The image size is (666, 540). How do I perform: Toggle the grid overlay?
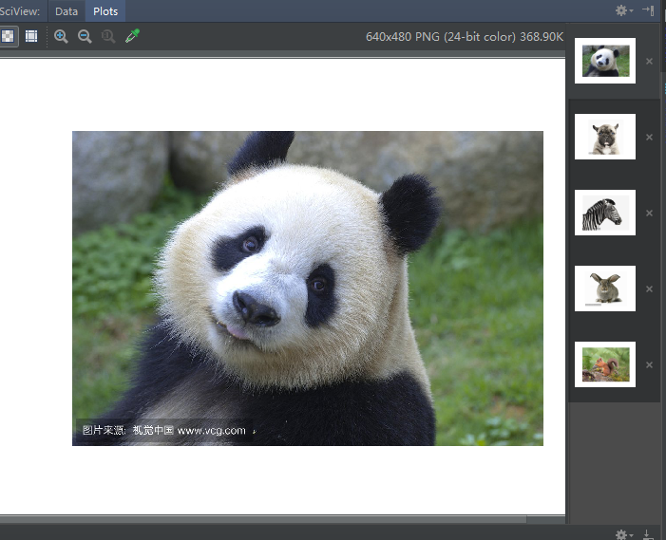(31, 36)
